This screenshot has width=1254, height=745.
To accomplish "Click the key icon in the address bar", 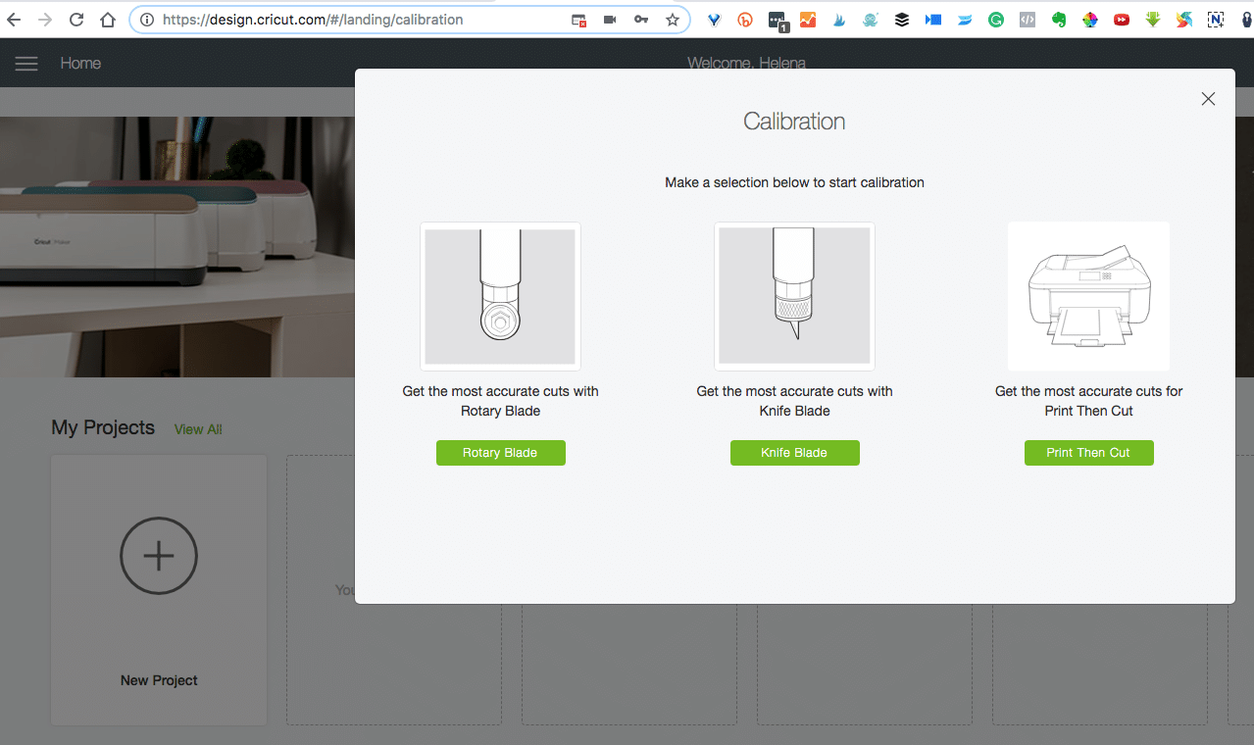I will pyautogui.click(x=640, y=20).
